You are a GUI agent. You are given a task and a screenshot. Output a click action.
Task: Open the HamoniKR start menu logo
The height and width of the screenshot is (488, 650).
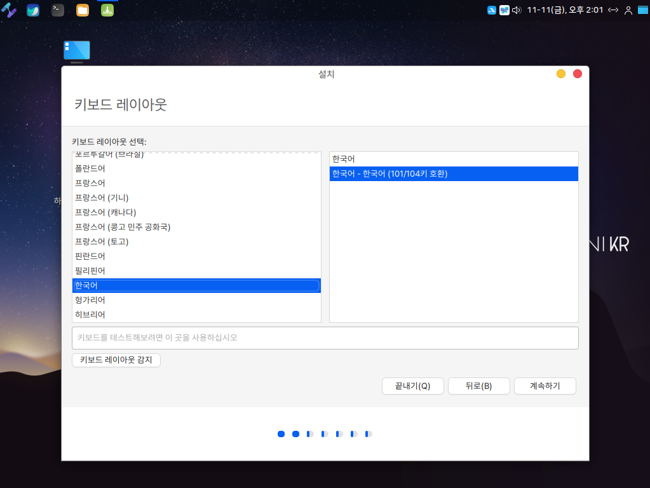9,10
